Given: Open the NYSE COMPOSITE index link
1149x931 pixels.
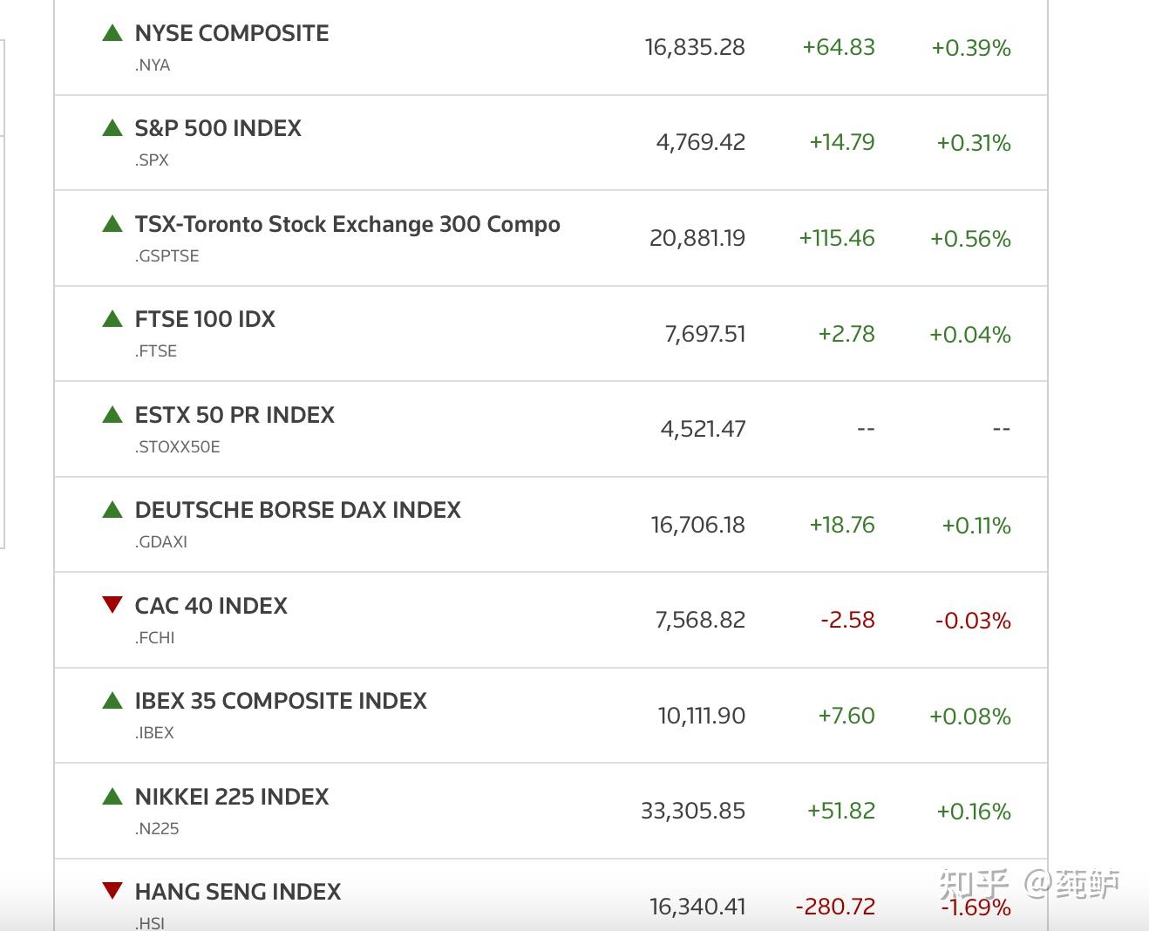Looking at the screenshot, I should click(232, 33).
